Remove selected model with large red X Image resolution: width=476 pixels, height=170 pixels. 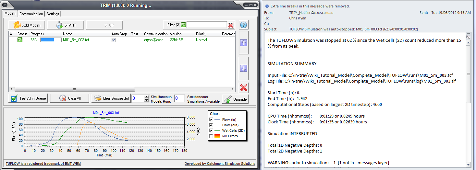244,88
